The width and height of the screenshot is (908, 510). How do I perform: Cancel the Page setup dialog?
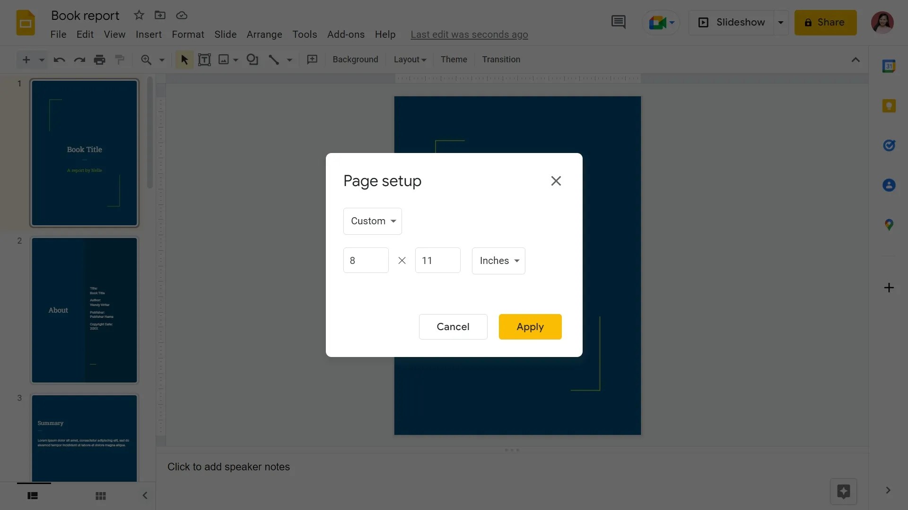pyautogui.click(x=453, y=326)
